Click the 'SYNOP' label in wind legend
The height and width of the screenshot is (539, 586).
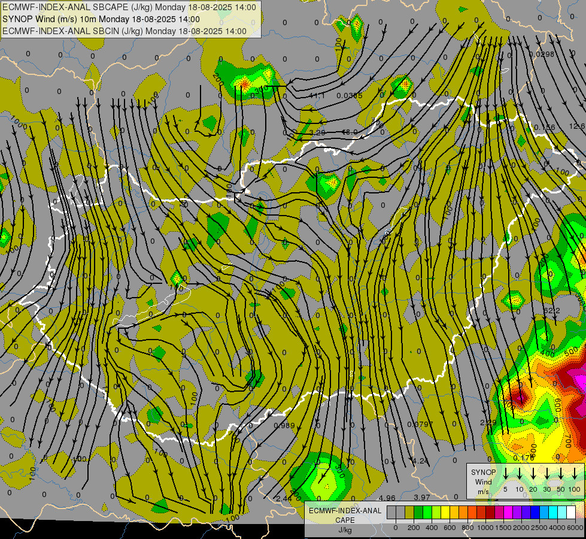pos(483,472)
